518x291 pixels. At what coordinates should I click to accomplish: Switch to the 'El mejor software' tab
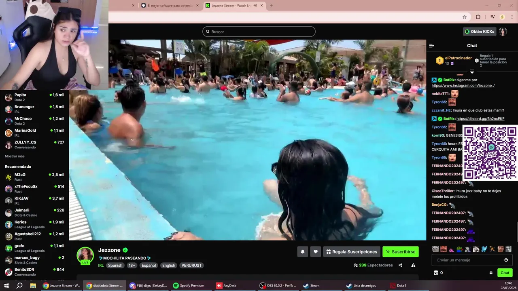tap(170, 6)
